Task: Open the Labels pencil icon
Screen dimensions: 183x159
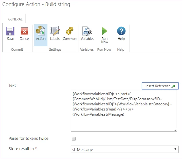Action: pos(55,31)
